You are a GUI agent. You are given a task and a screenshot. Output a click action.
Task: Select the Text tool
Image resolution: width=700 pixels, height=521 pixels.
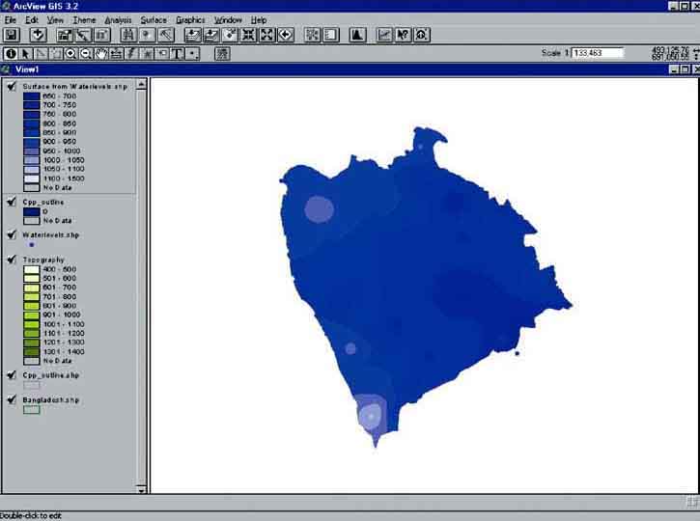point(178,54)
